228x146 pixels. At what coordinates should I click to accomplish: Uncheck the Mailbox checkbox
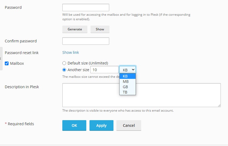click(x=7, y=63)
